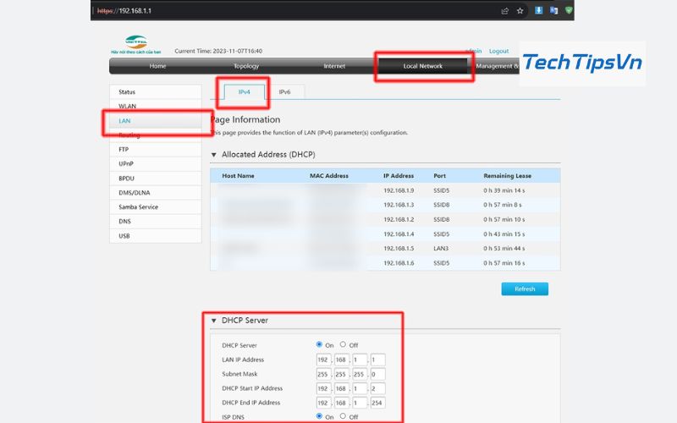Turn DHCP Server off

tap(343, 344)
